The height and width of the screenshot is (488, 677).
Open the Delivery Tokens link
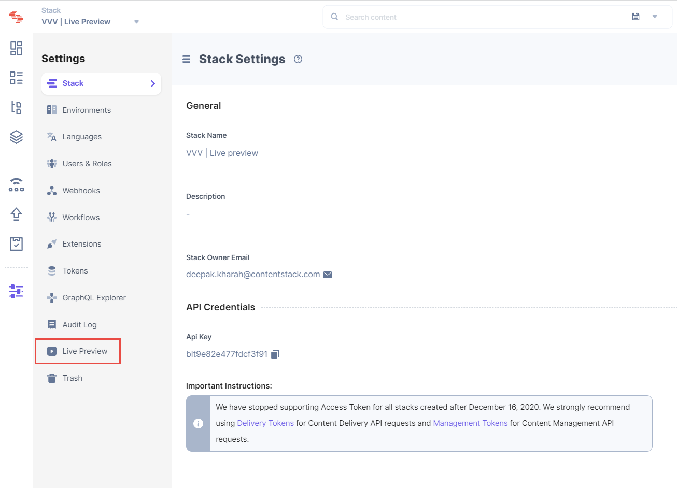[265, 423]
